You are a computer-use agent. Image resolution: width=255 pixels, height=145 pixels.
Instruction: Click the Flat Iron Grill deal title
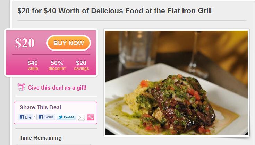(114, 11)
